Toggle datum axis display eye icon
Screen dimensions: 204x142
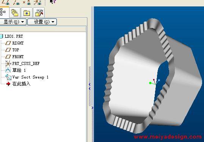pos(17,2)
